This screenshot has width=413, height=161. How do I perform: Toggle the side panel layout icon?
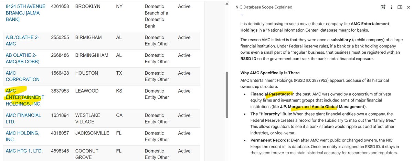coord(400,7)
